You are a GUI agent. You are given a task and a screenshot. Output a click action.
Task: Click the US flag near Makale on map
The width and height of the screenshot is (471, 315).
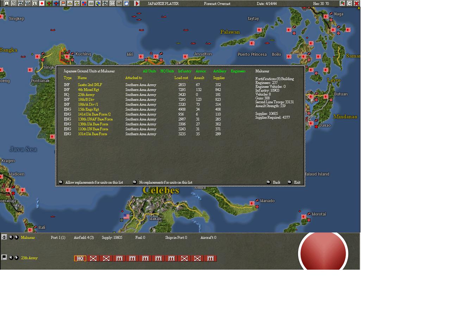(x=126, y=217)
